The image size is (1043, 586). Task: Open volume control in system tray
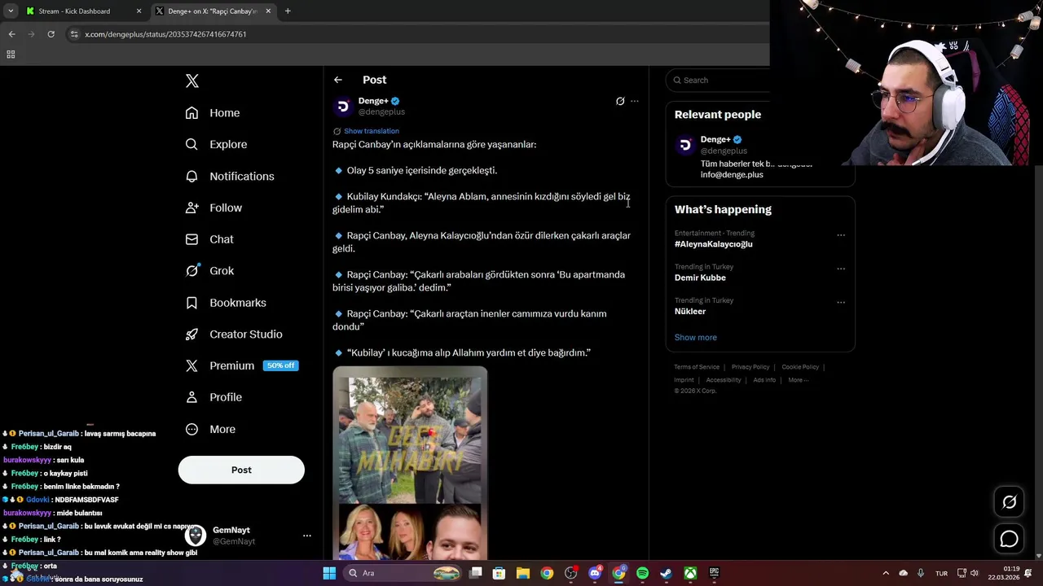pyautogui.click(x=974, y=573)
